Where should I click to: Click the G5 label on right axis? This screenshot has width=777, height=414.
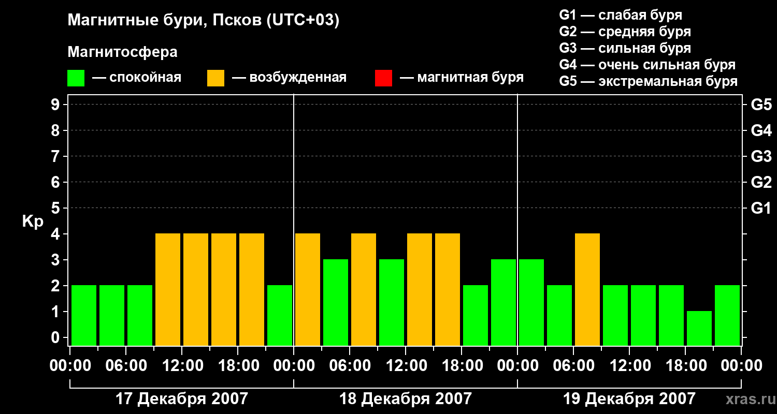pyautogui.click(x=761, y=105)
